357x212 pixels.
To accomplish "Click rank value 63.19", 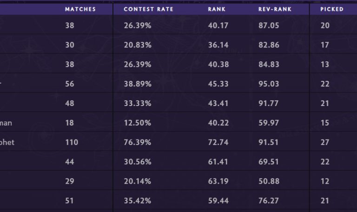I will point(218,181).
